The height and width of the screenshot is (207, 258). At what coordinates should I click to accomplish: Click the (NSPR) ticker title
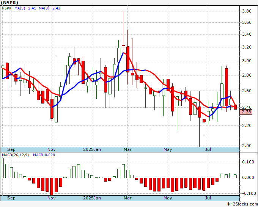click(x=9, y=3)
